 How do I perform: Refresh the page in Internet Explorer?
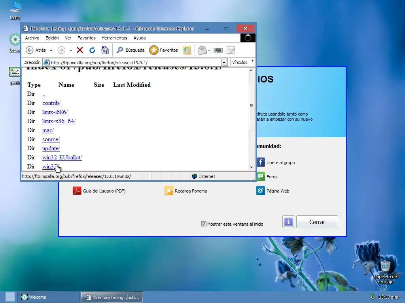92,50
